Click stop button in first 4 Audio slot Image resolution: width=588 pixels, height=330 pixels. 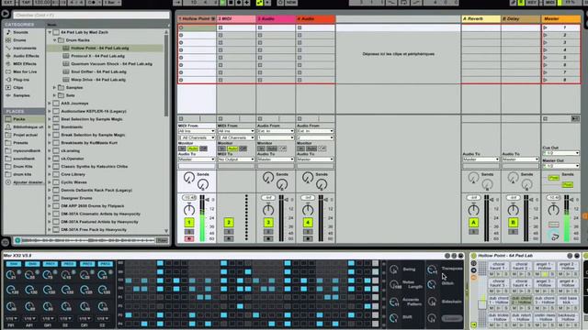tap(300, 27)
